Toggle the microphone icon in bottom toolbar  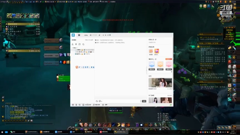76,105
